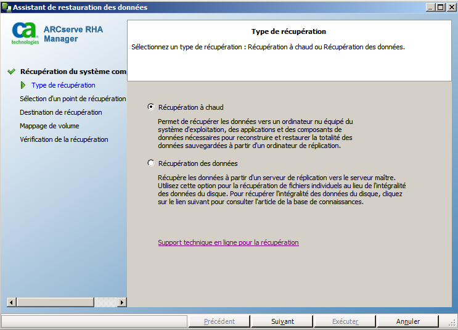Image resolution: width=458 pixels, height=330 pixels.
Task: Click the sidebar horizontal scrollbar thumb
Action: pyautogui.click(x=55, y=302)
